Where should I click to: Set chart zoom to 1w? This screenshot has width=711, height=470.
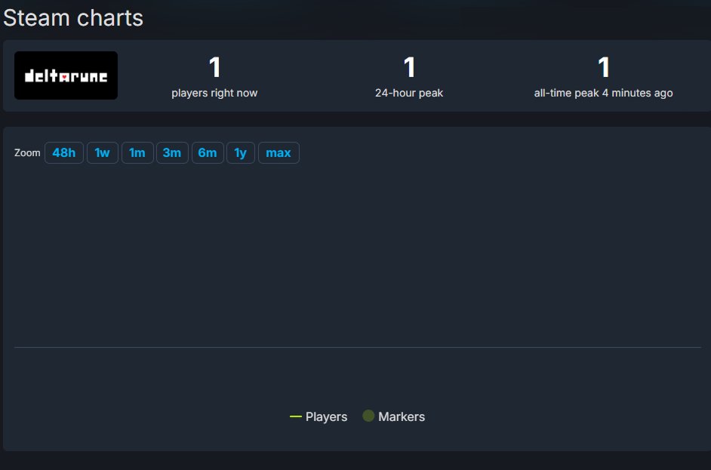pos(103,152)
